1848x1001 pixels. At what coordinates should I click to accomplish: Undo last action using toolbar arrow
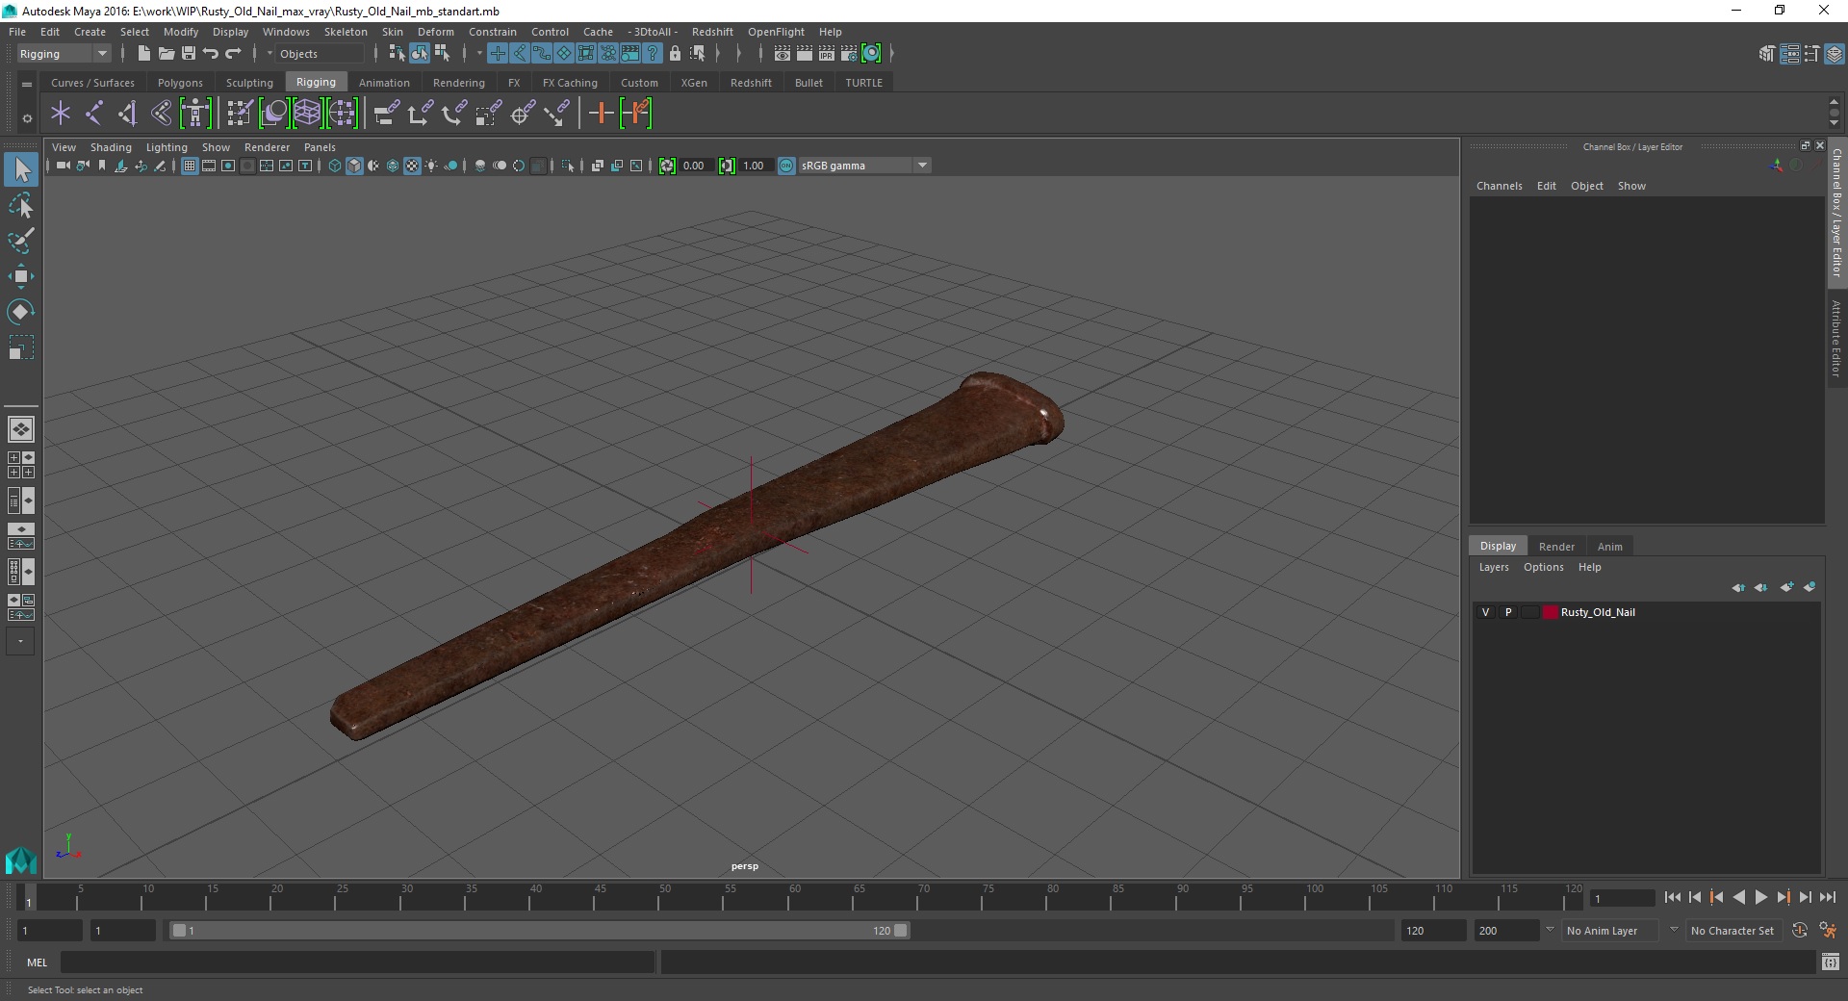(211, 54)
